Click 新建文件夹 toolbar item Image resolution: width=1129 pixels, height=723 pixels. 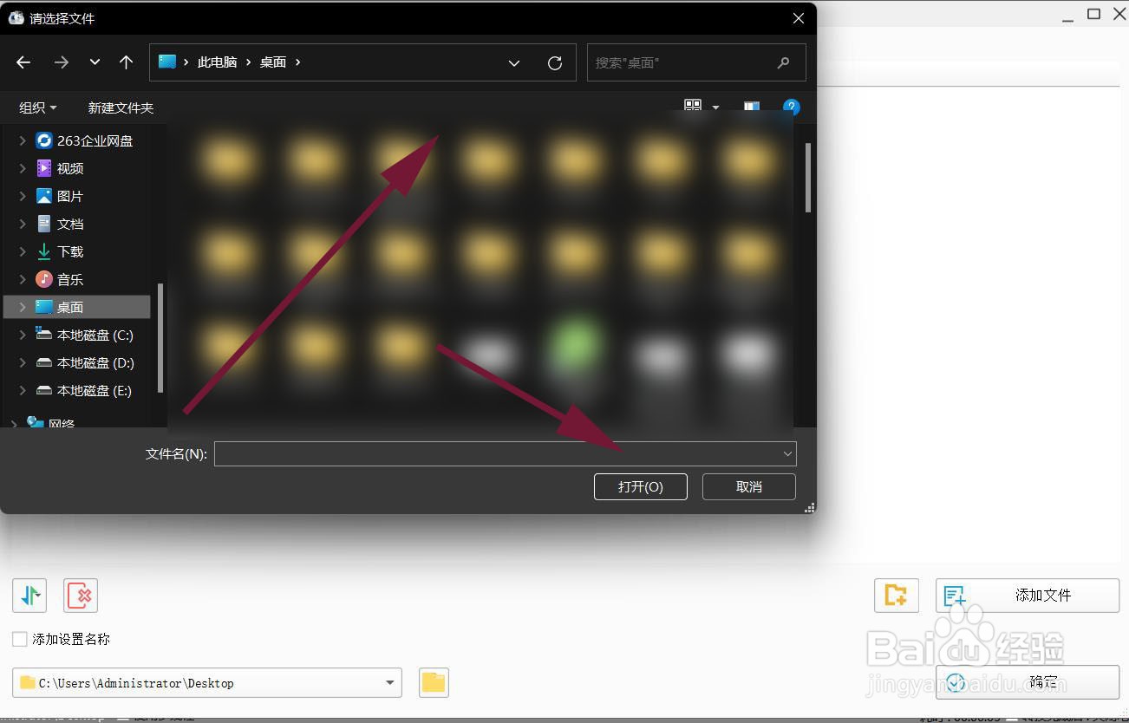click(121, 107)
